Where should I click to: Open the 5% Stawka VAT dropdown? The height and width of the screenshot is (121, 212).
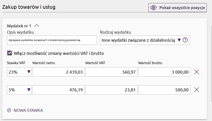(19, 90)
